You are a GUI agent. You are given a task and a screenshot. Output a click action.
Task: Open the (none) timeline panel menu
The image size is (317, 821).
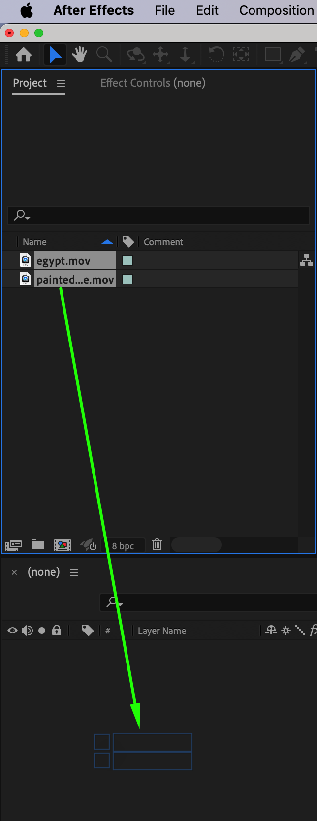pyautogui.click(x=74, y=572)
